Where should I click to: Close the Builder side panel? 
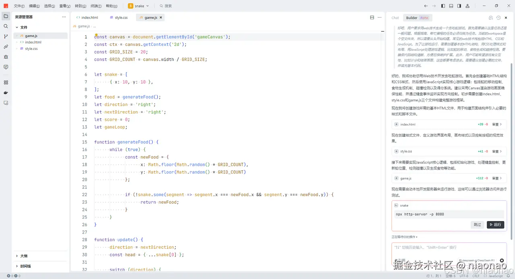506,18
